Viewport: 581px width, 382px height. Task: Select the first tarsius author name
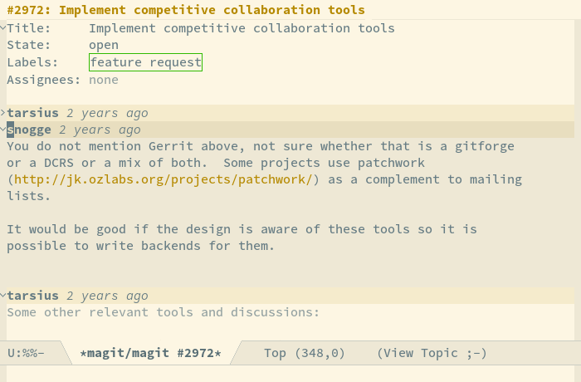(32, 113)
